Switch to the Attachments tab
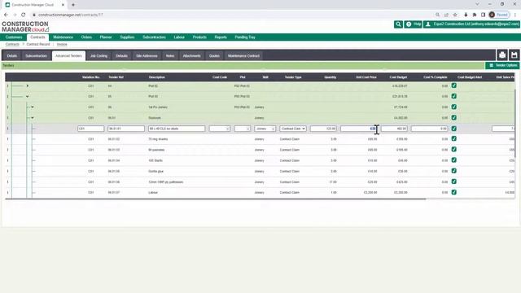The image size is (521, 293). pyautogui.click(x=192, y=56)
